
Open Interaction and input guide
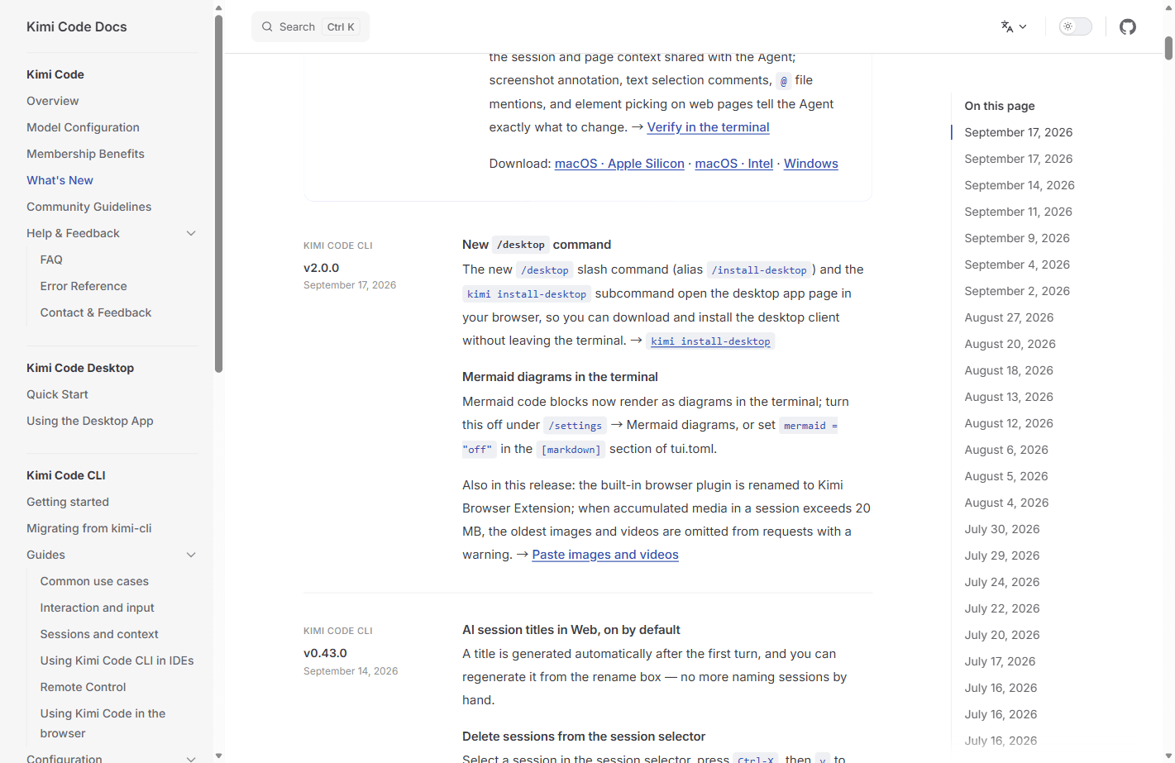point(97,608)
